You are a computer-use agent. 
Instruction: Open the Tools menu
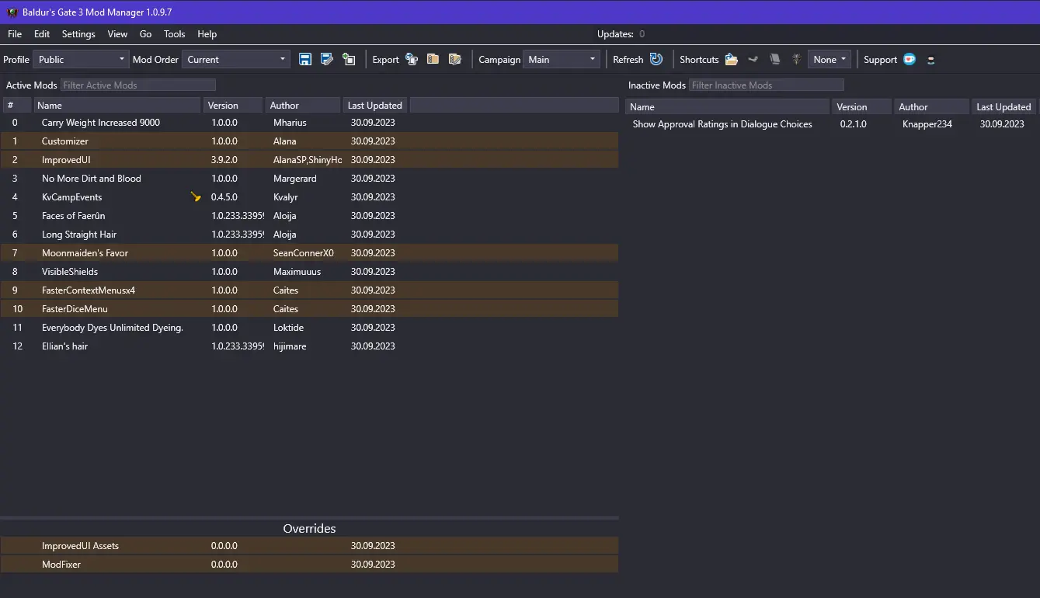click(175, 34)
